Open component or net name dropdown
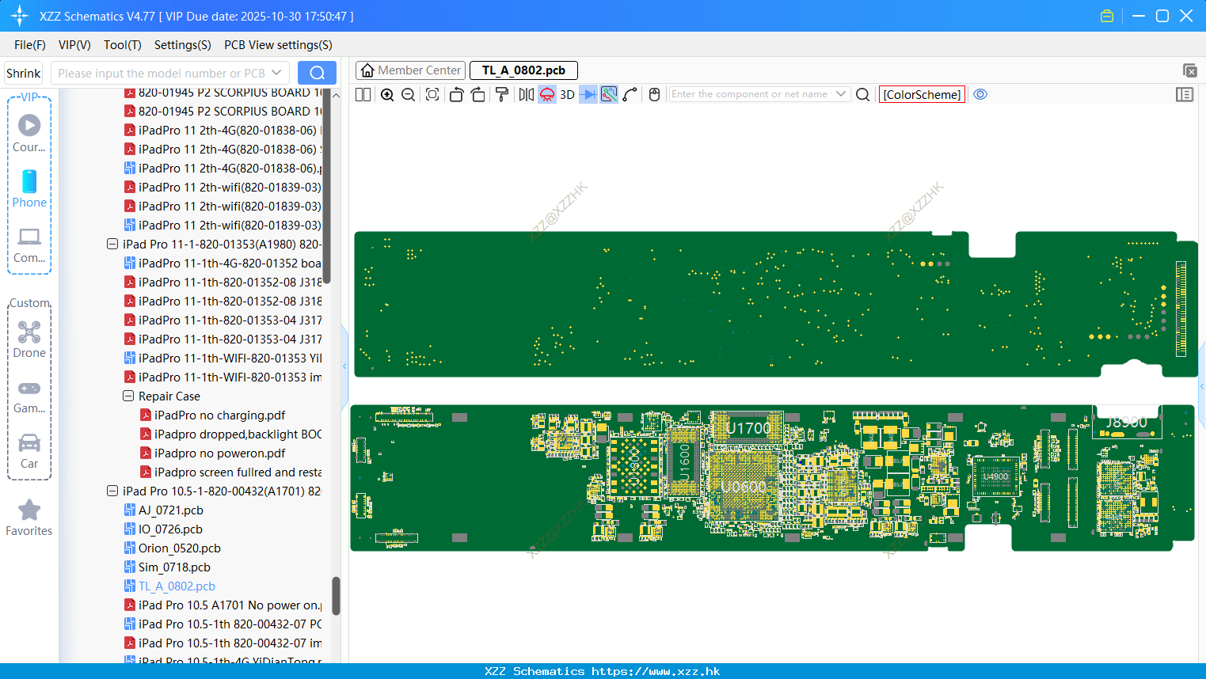 click(841, 94)
